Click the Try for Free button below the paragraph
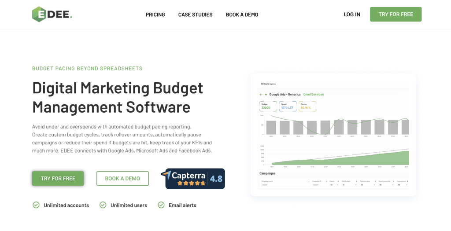Viewport: 451px width, 231px height. tap(58, 179)
